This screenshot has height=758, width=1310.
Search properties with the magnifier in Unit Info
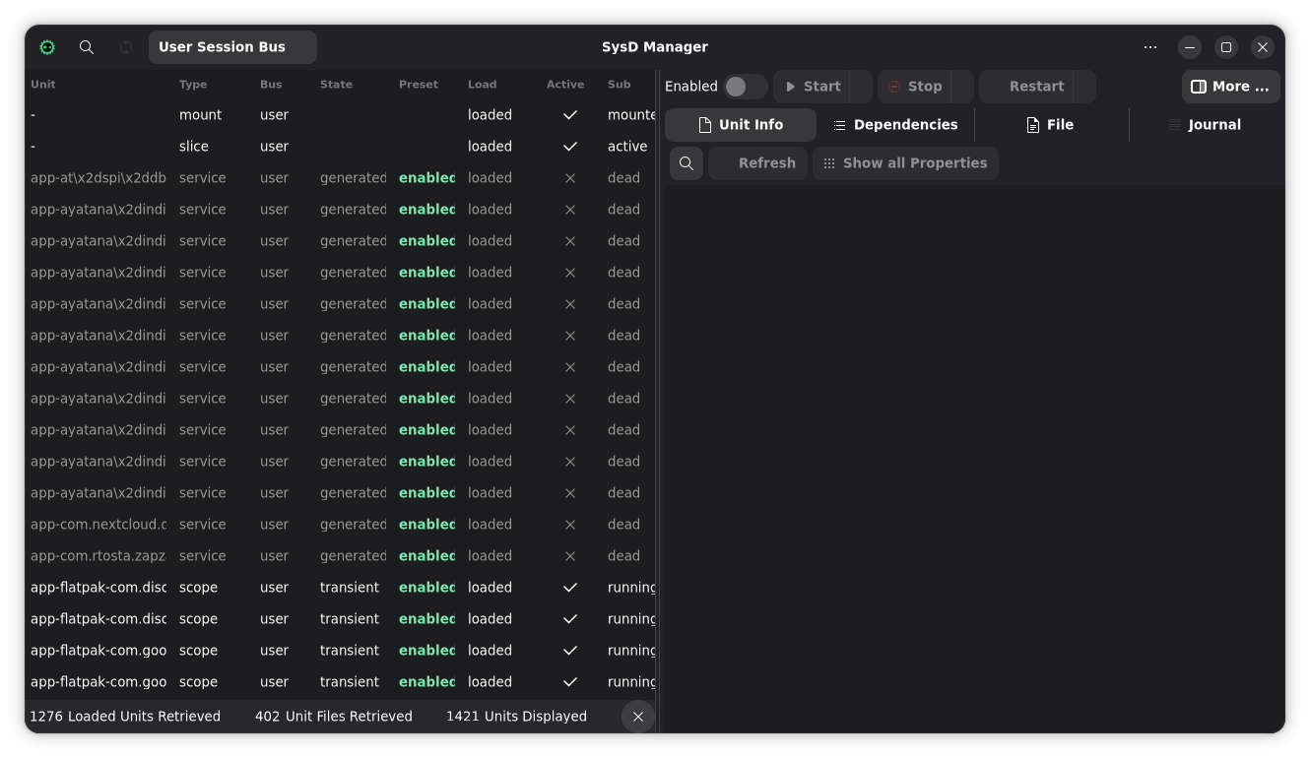click(x=687, y=163)
